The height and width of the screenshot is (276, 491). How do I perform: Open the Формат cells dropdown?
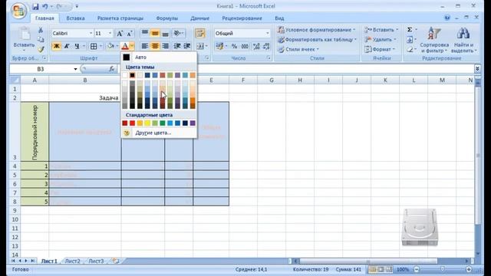(380, 49)
